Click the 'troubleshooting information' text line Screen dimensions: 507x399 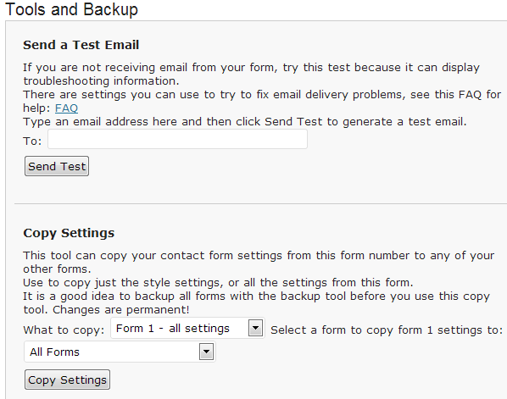101,80
